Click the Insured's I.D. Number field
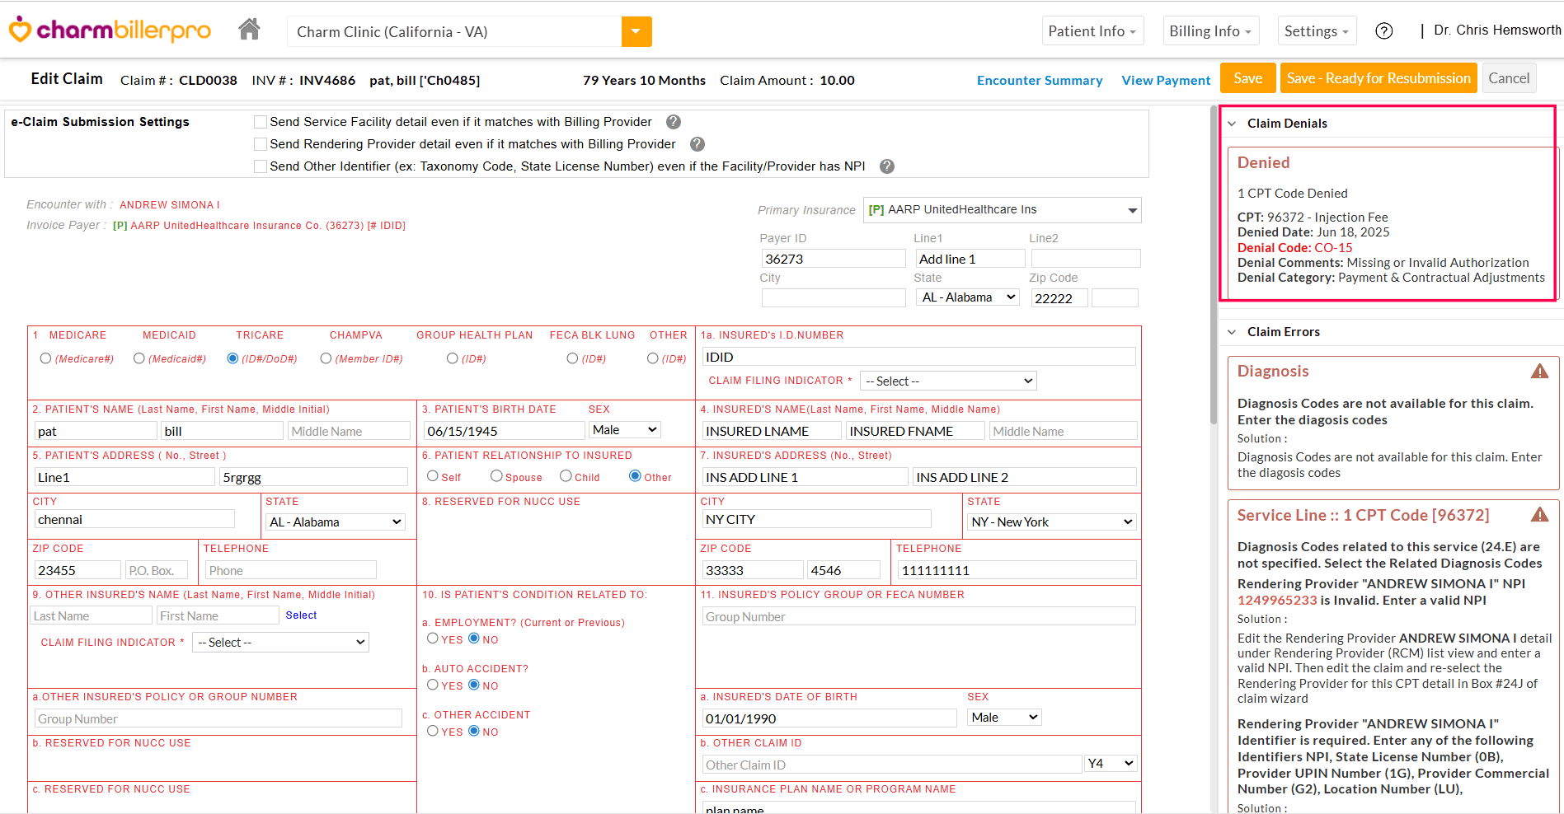Image resolution: width=1564 pixels, height=814 pixels. 918,357
